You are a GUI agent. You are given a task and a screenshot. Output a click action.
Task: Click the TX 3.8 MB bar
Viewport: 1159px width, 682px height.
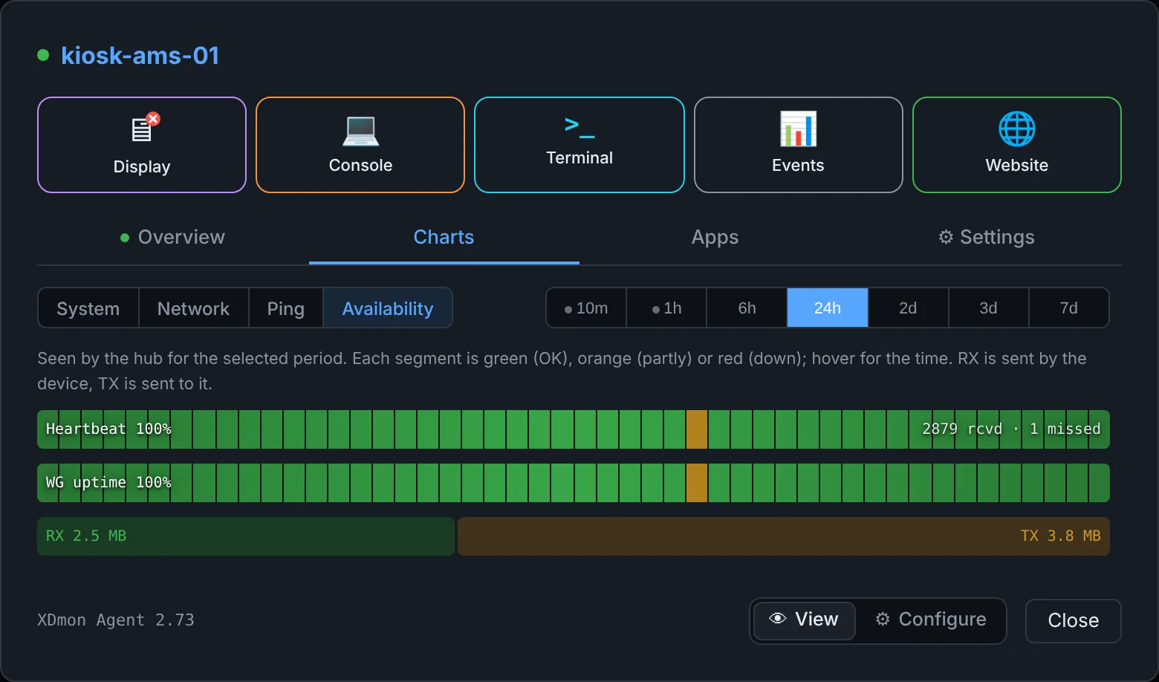pos(784,536)
